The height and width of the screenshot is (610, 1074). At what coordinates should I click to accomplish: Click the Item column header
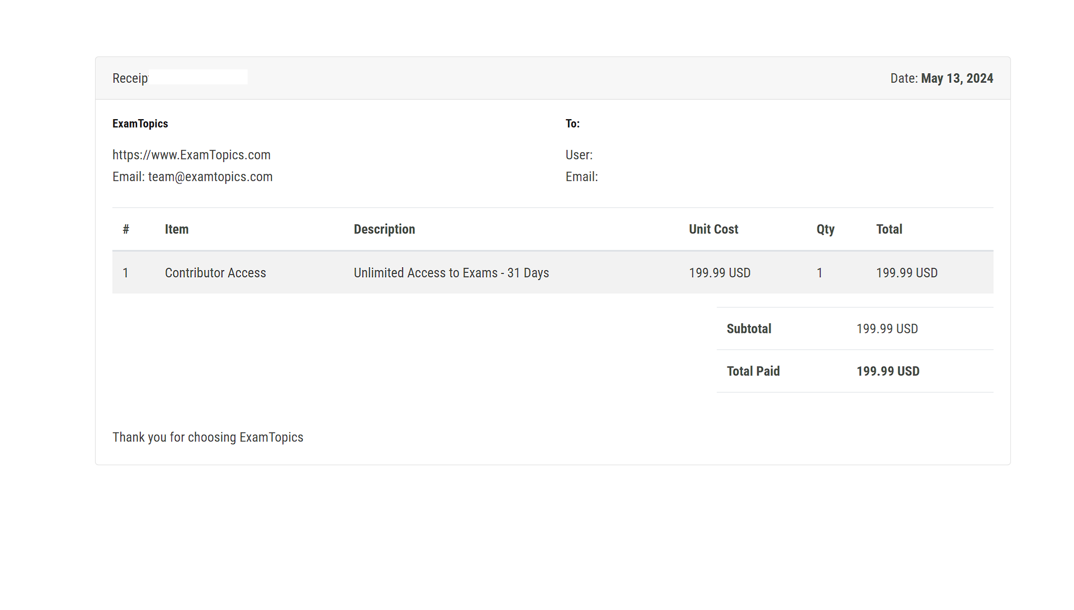pyautogui.click(x=176, y=229)
